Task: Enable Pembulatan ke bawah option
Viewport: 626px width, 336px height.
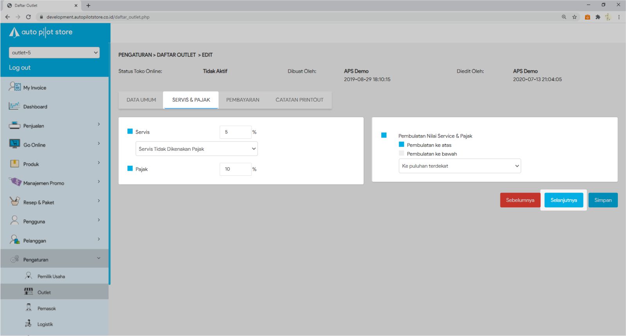Action: point(402,154)
